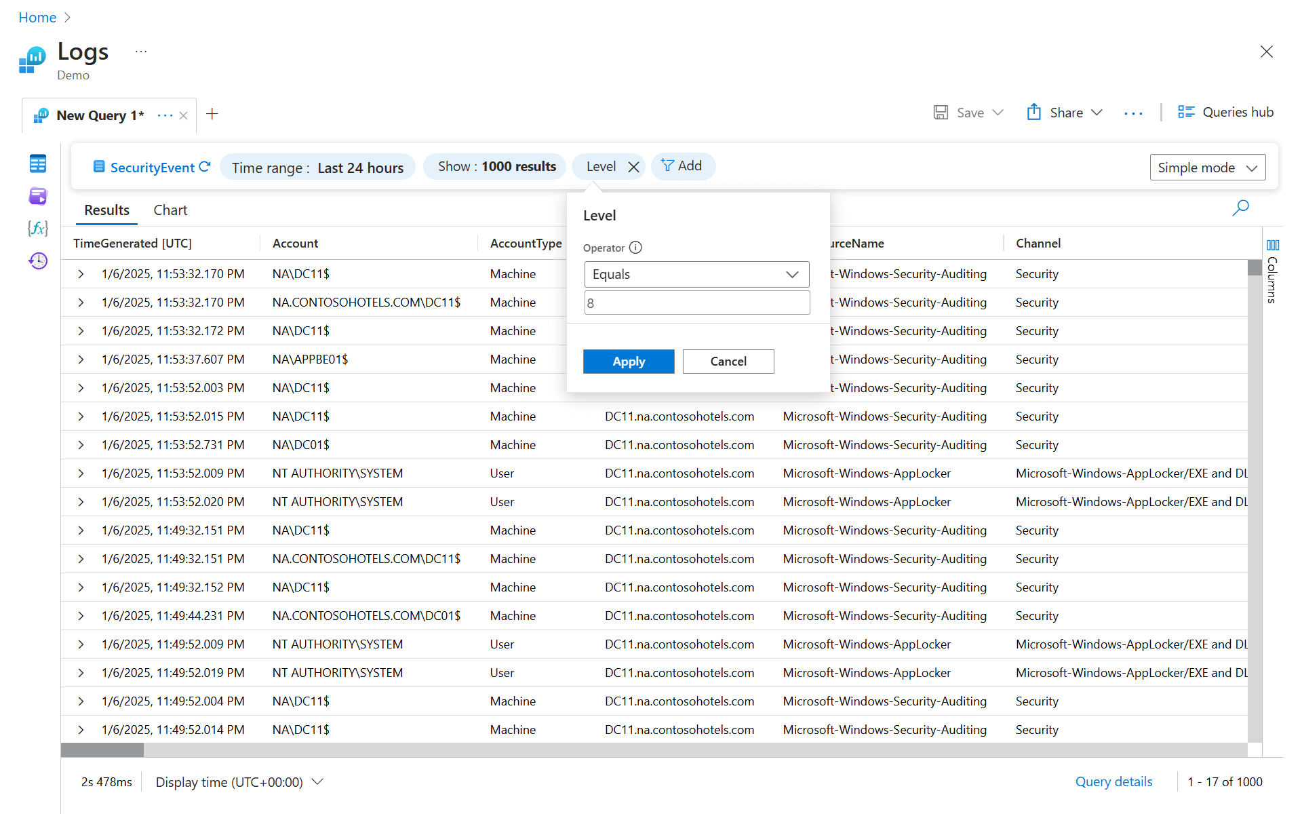
Task: Switch to the Chart tab
Action: [170, 210]
